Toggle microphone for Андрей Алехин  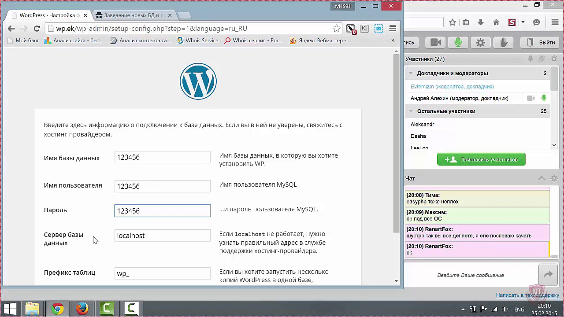tap(544, 98)
